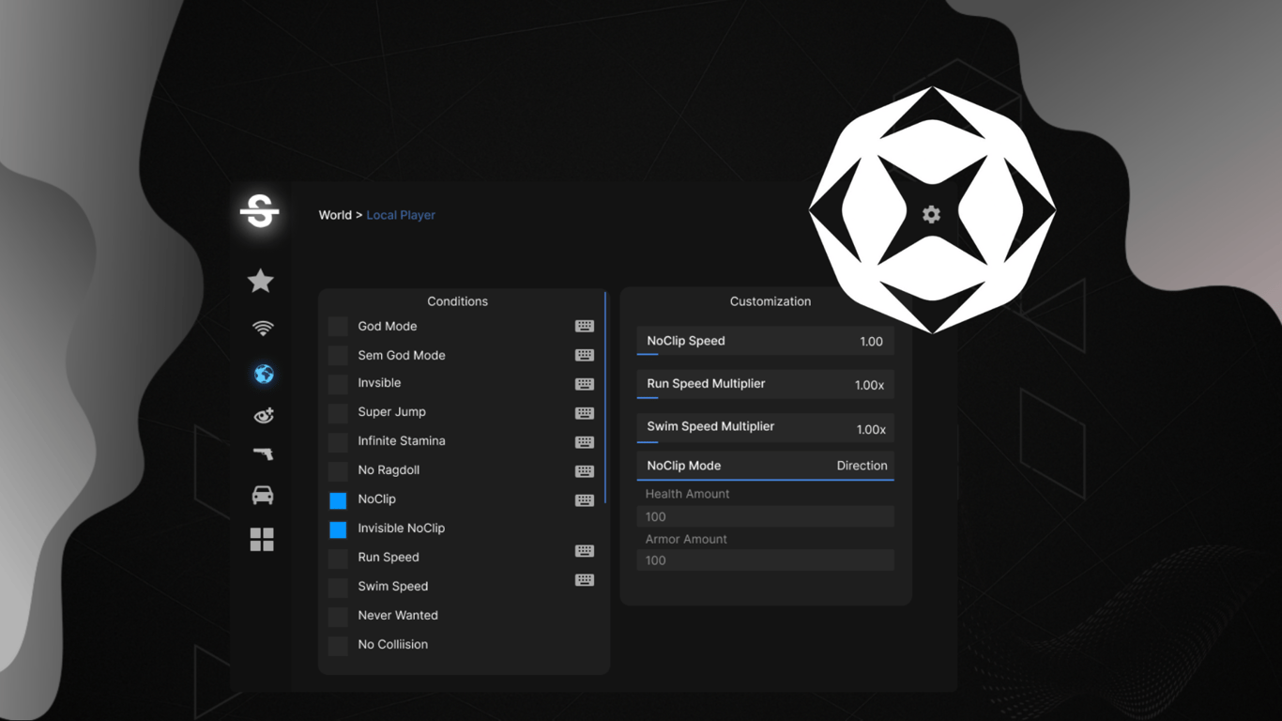The height and width of the screenshot is (721, 1282).
Task: Disable the NoClip checkbox
Action: 338,500
